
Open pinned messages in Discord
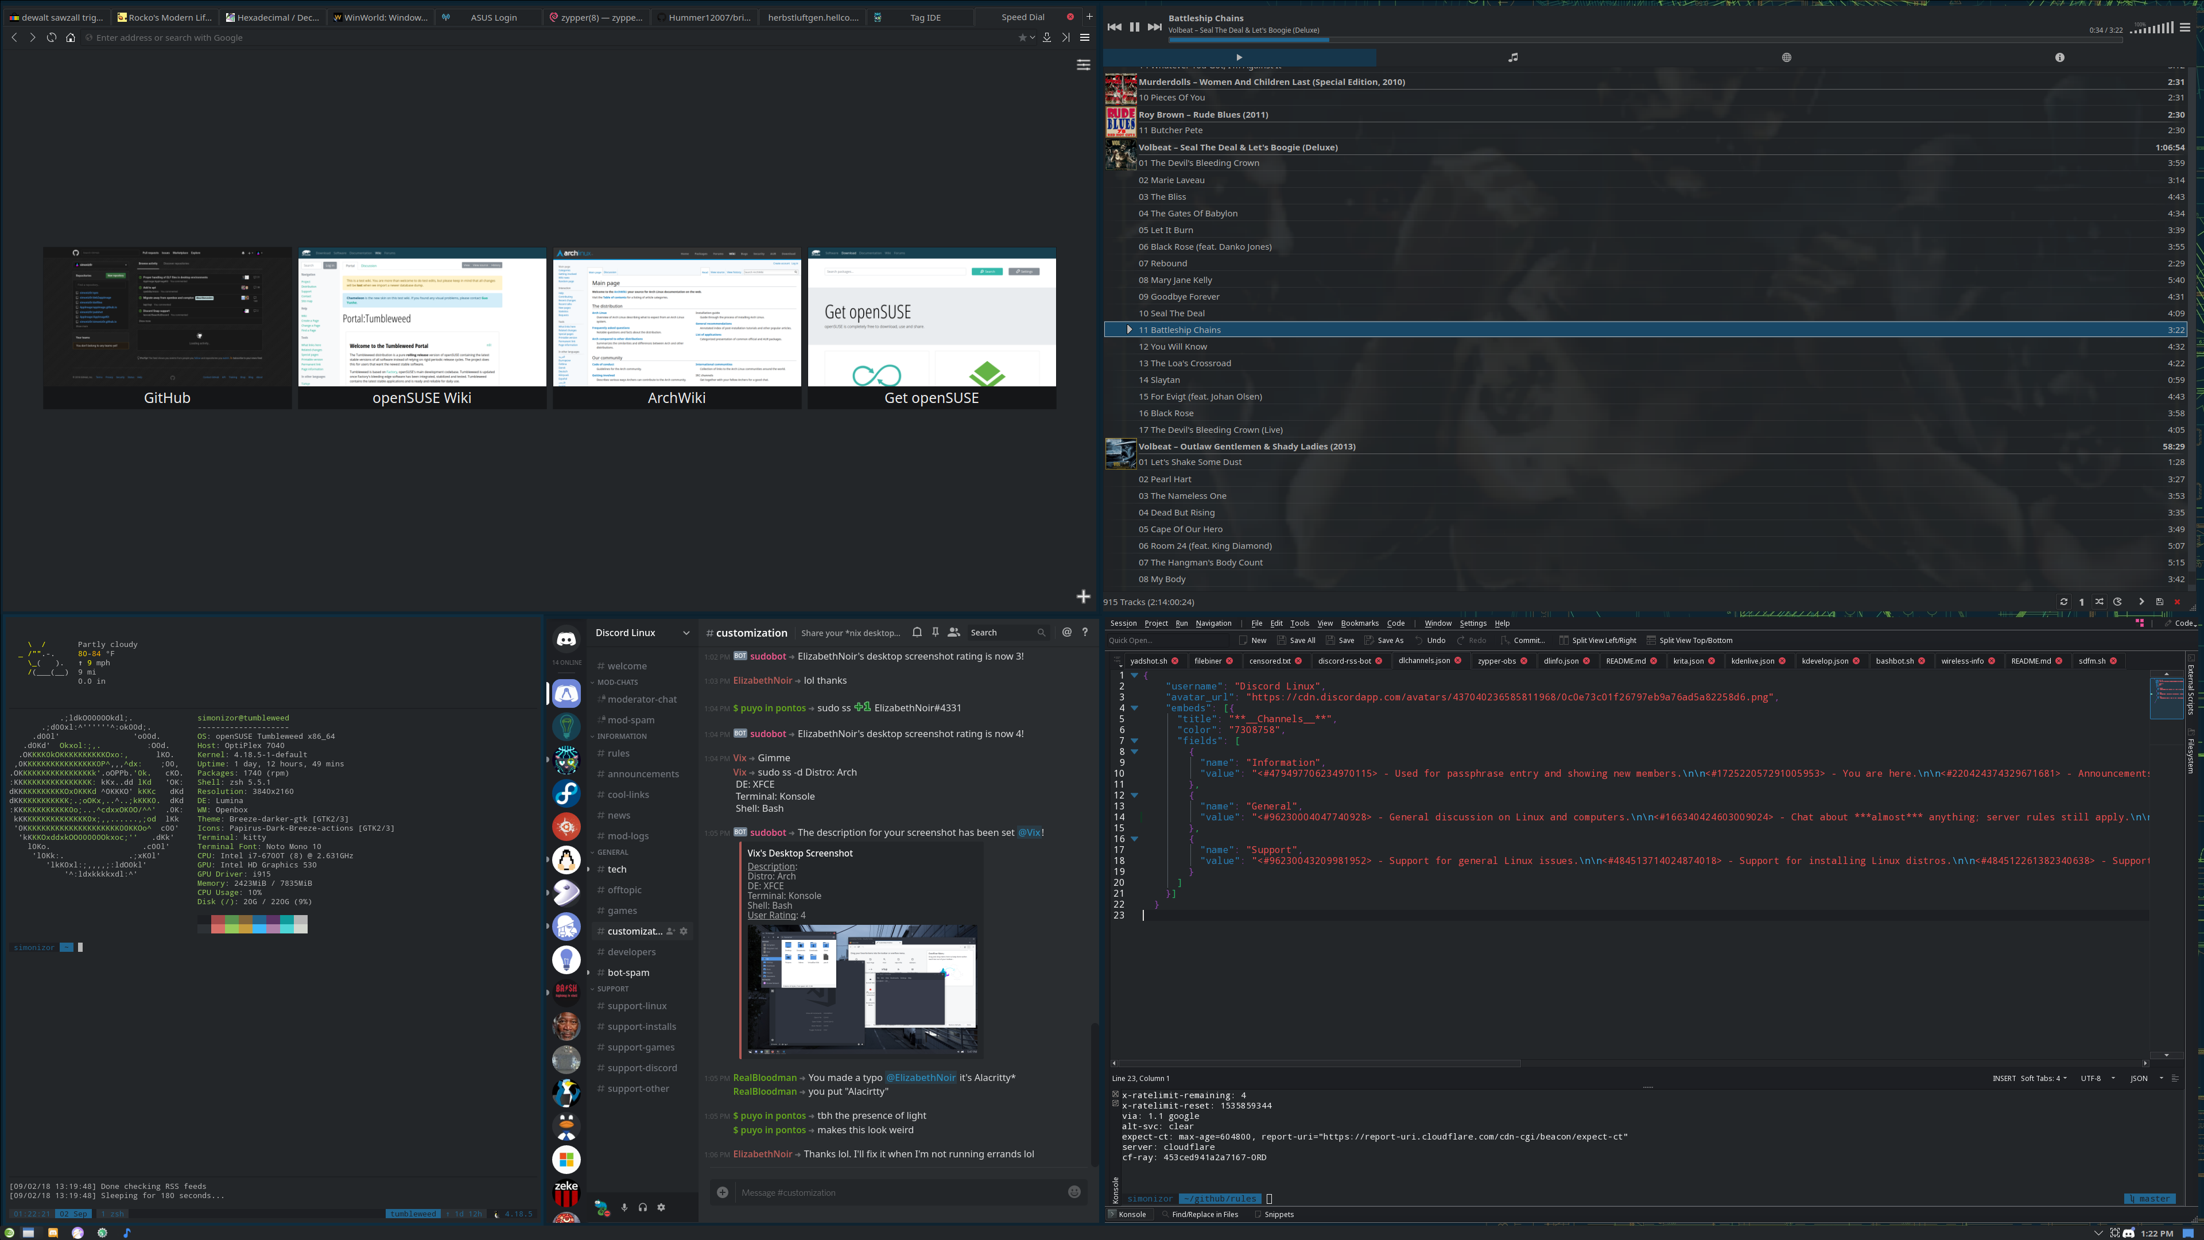point(935,633)
